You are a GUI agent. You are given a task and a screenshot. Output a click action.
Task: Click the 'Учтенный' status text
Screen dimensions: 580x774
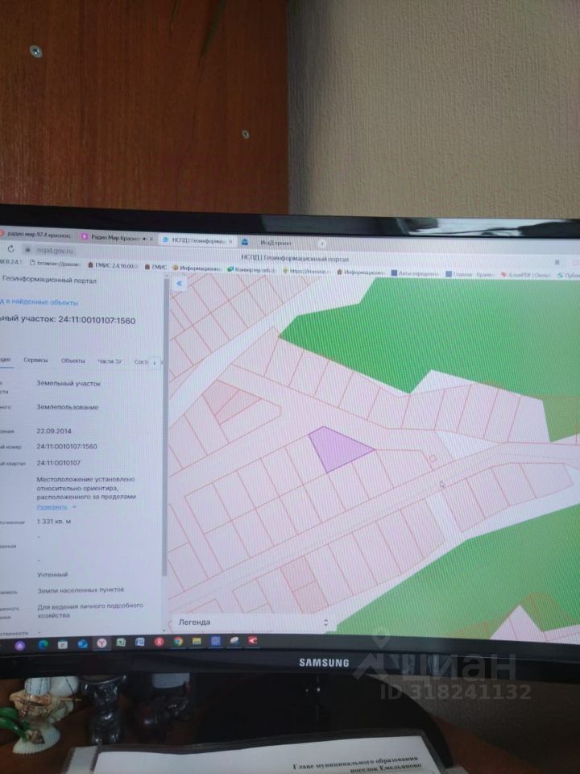pos(52,575)
